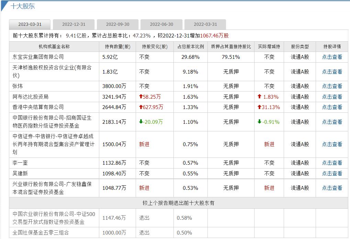
Task: View 香港中央结算有限公司 holding details
Action: pos(331,107)
